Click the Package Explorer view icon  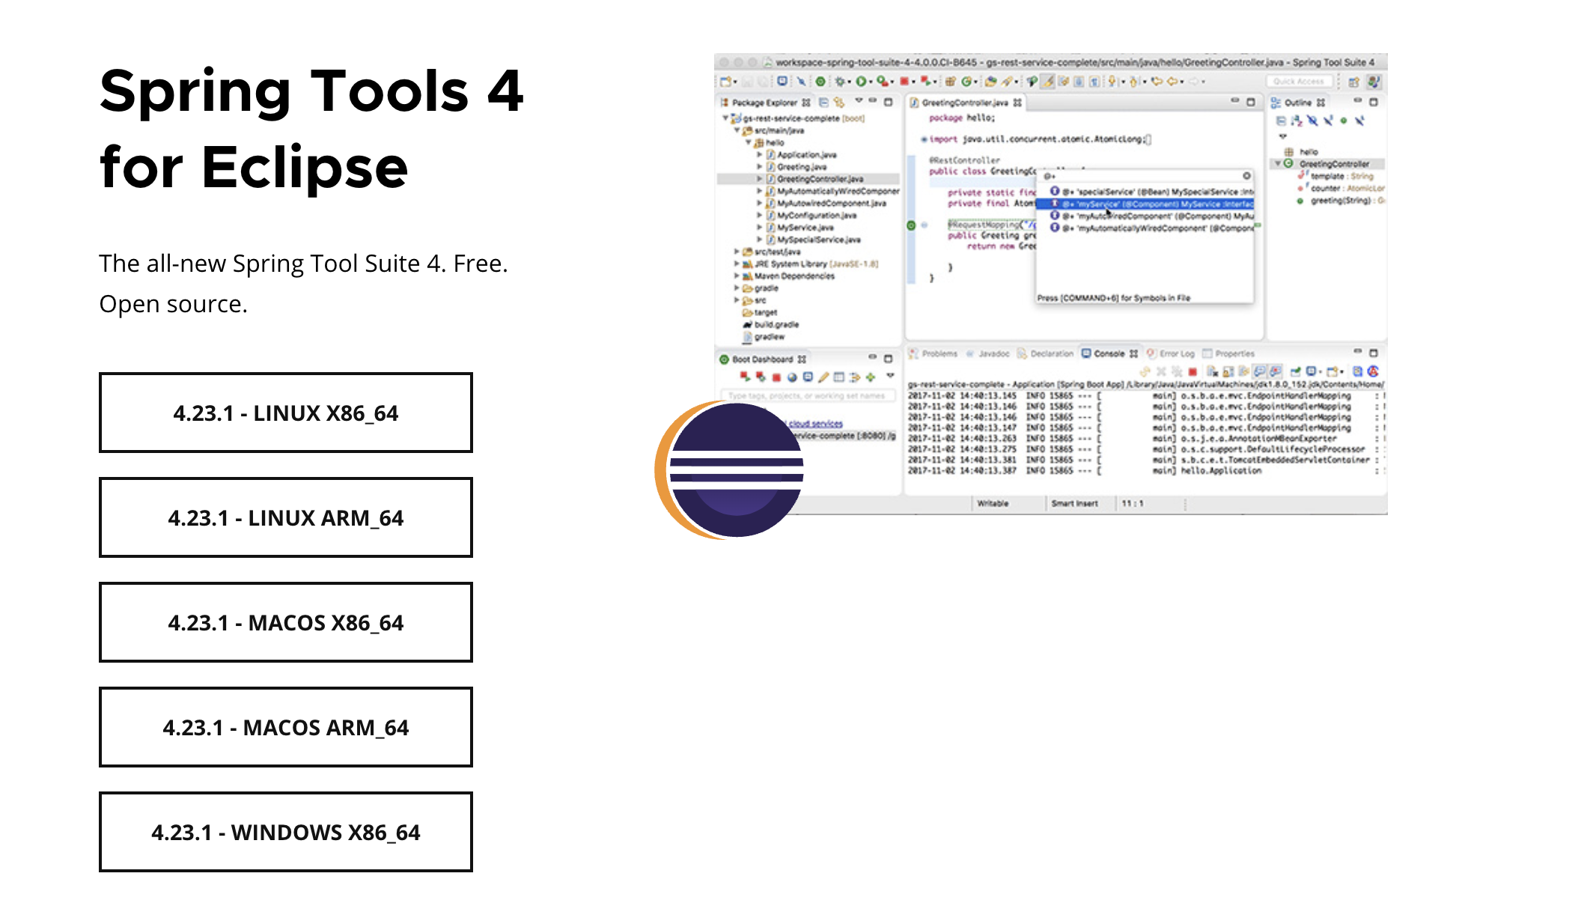pyautogui.click(x=724, y=103)
